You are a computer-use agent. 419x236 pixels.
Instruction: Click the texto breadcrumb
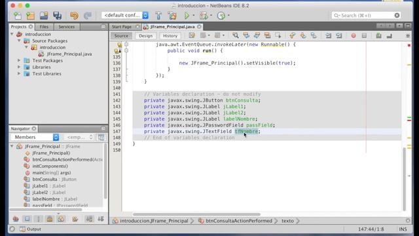click(287, 221)
